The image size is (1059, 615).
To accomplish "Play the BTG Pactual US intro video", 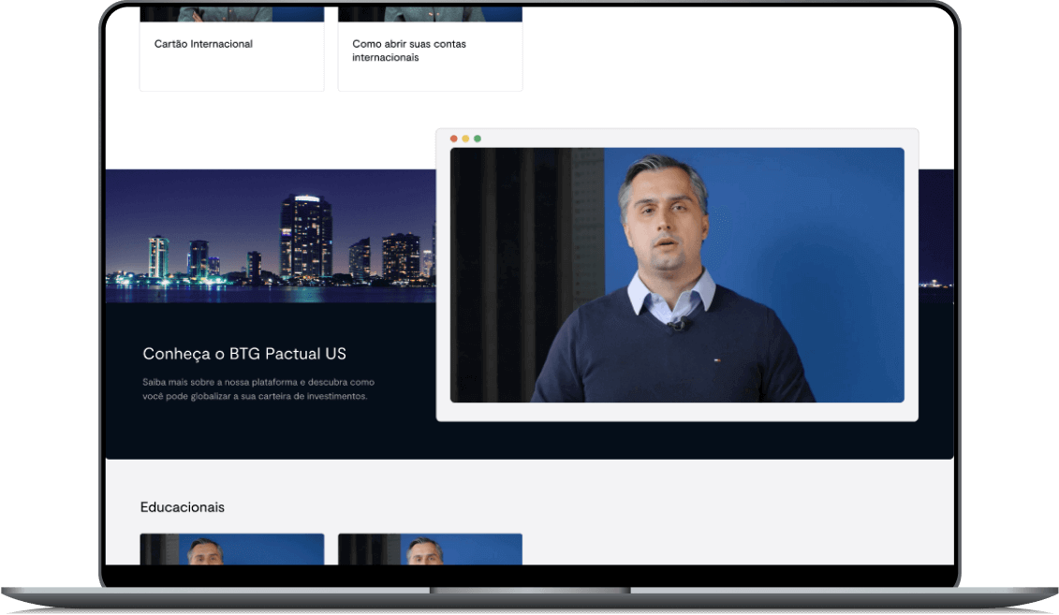I will click(x=677, y=275).
